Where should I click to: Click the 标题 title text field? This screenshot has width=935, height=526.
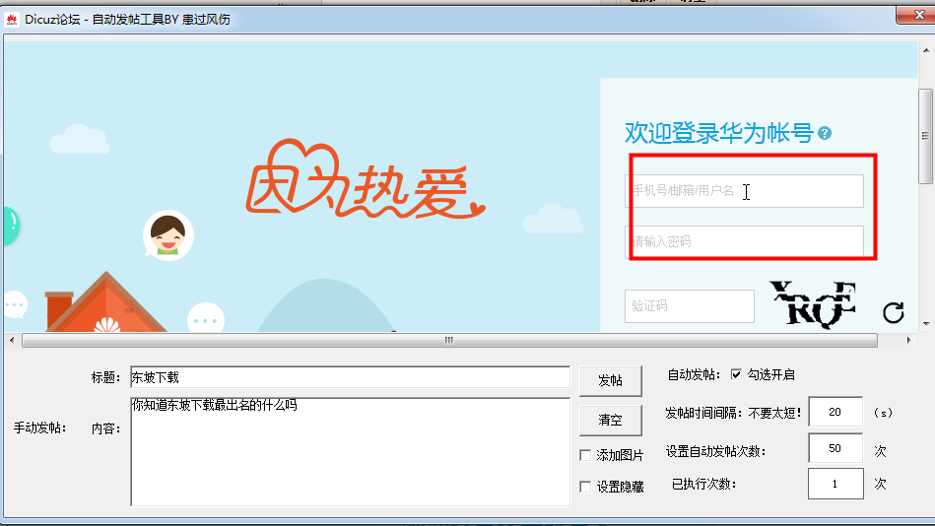point(350,377)
